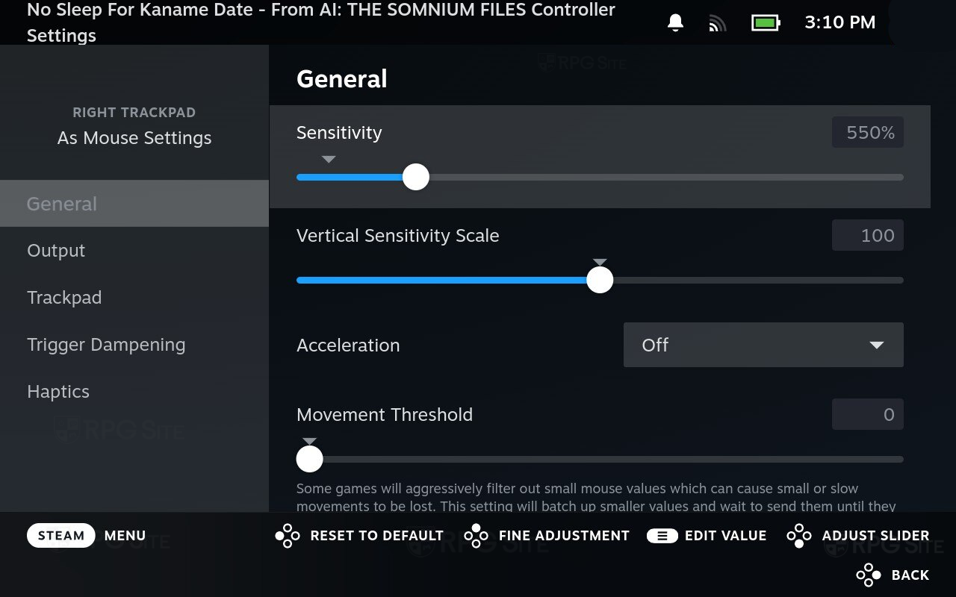
Task: Click the Fine Adjustment button glyph
Action: point(477,536)
